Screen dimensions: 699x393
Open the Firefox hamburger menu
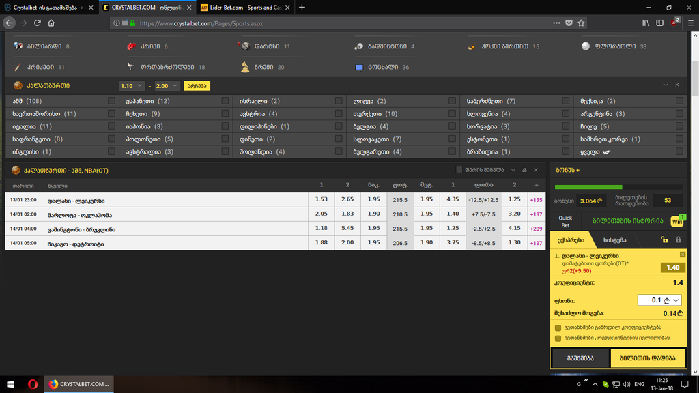(691, 23)
